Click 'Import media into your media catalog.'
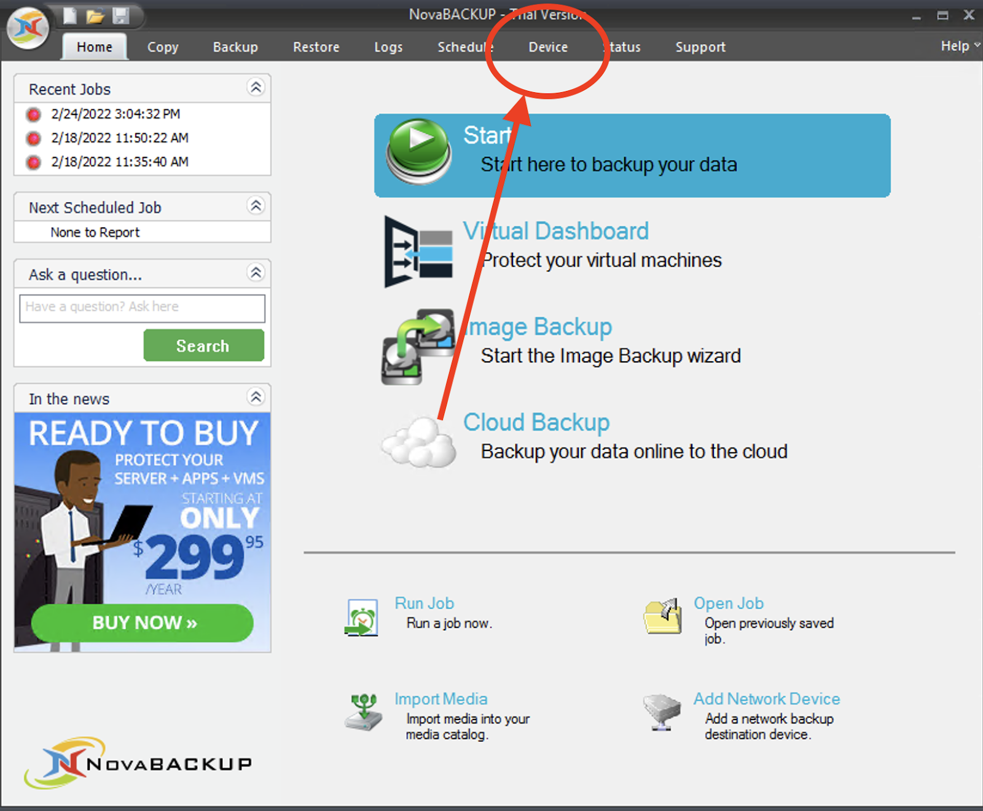Screen dimensions: 983x811 click(x=468, y=727)
